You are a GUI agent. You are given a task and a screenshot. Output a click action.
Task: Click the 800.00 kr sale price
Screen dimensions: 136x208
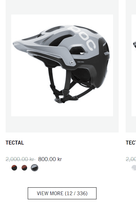coord(50,159)
